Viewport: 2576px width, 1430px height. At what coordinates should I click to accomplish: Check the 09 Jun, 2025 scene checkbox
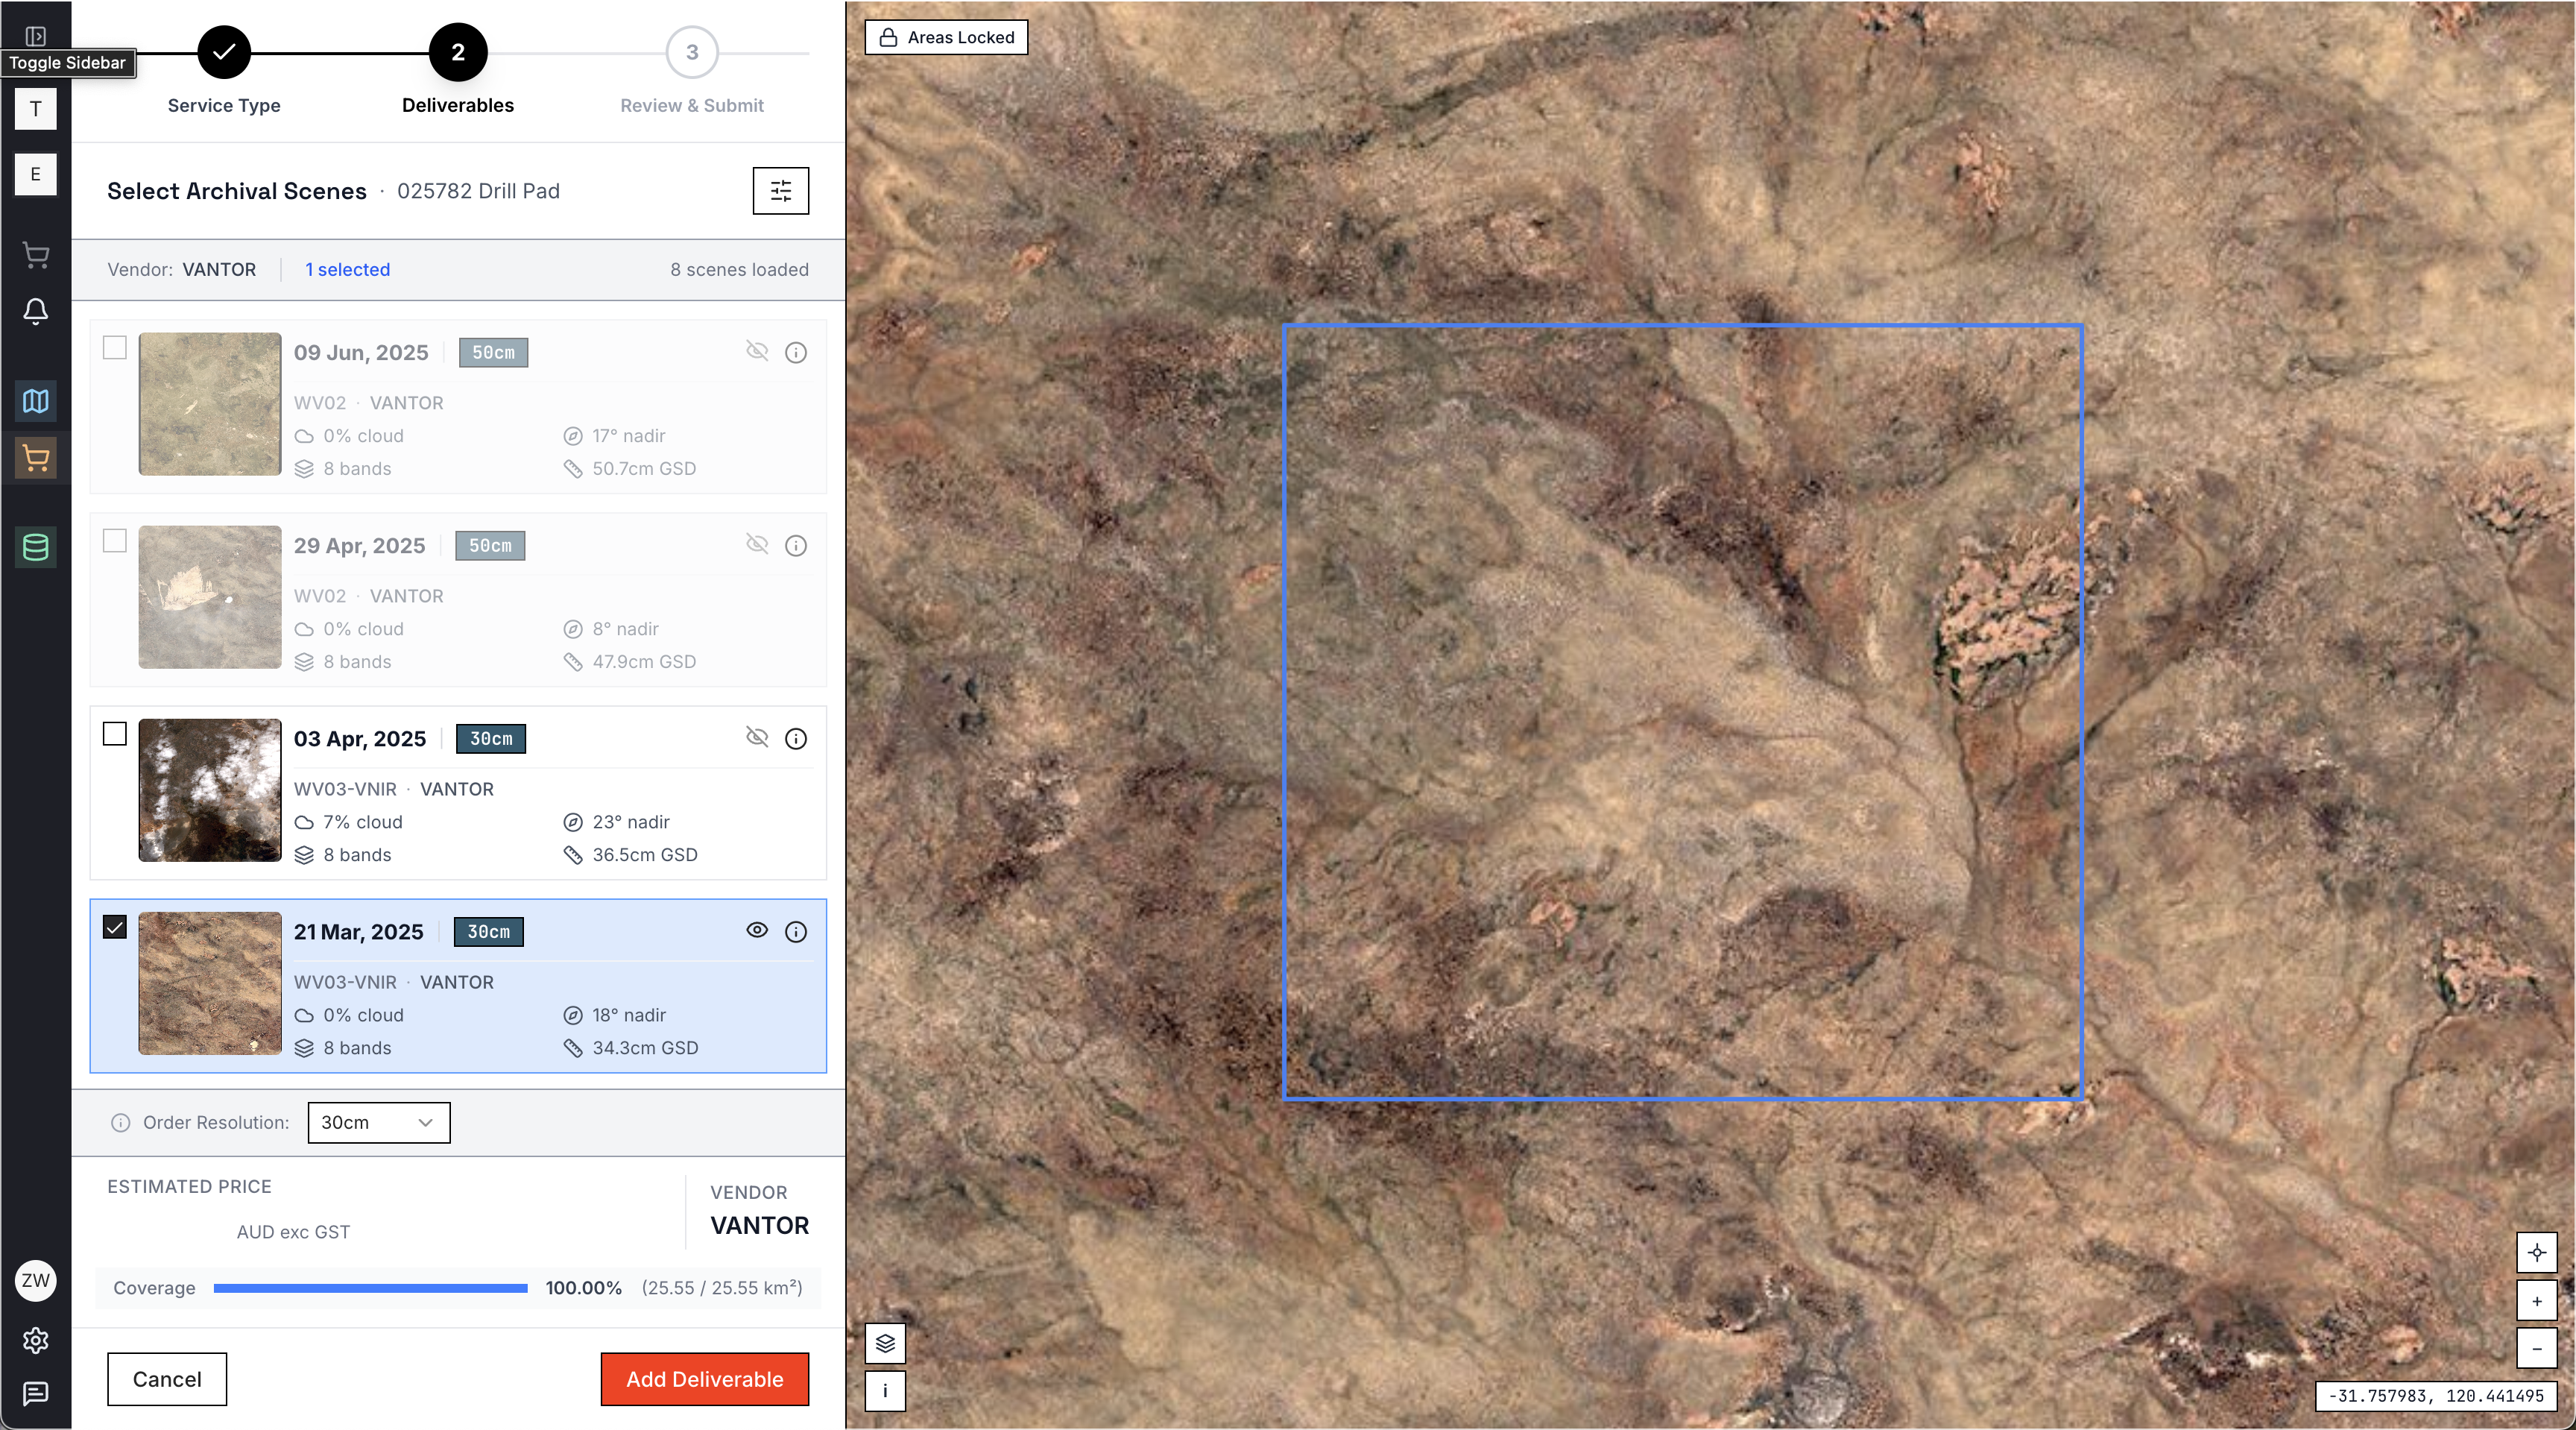coord(115,349)
